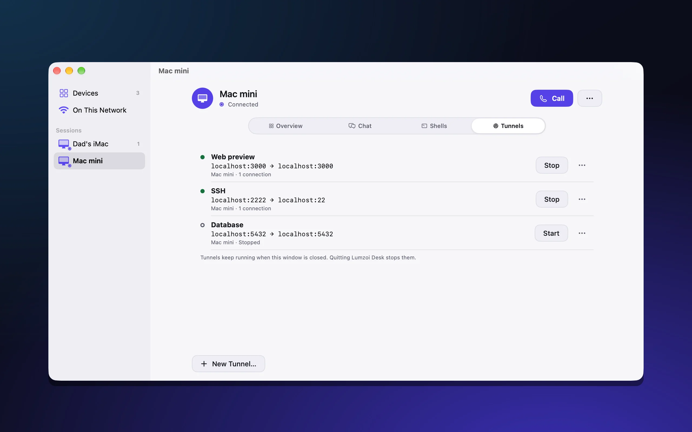
Task: Open the ellipsis menu for SSH tunnel
Action: pyautogui.click(x=582, y=199)
